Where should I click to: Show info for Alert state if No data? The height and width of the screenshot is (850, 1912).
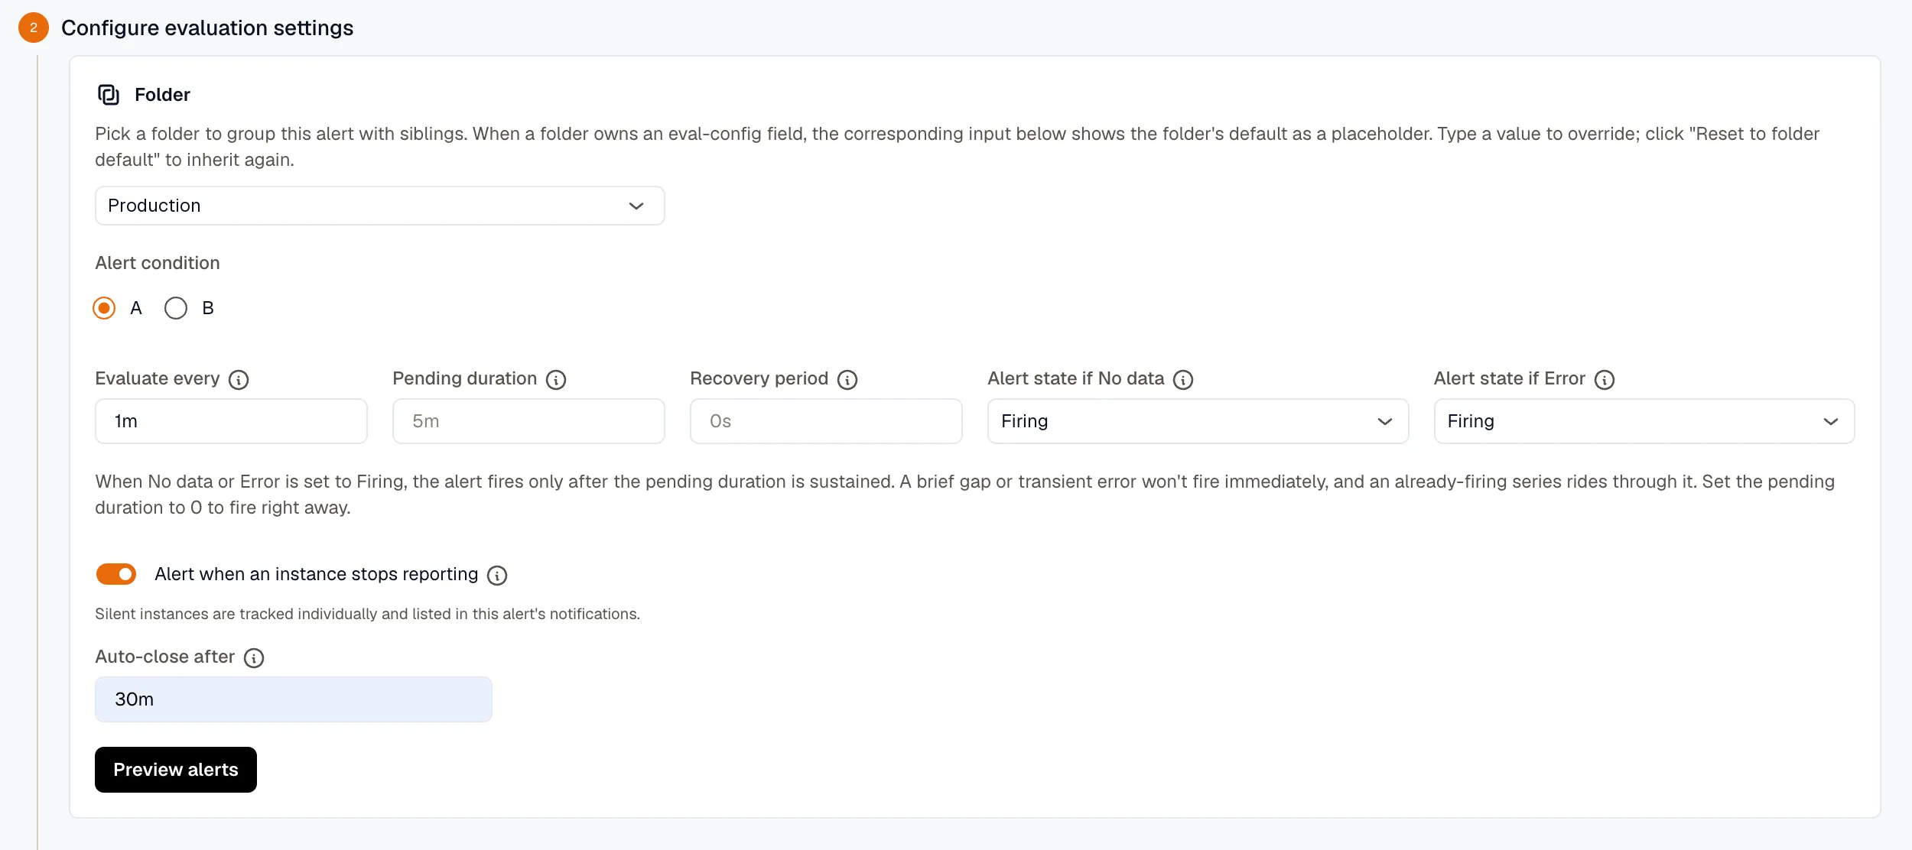pos(1183,380)
